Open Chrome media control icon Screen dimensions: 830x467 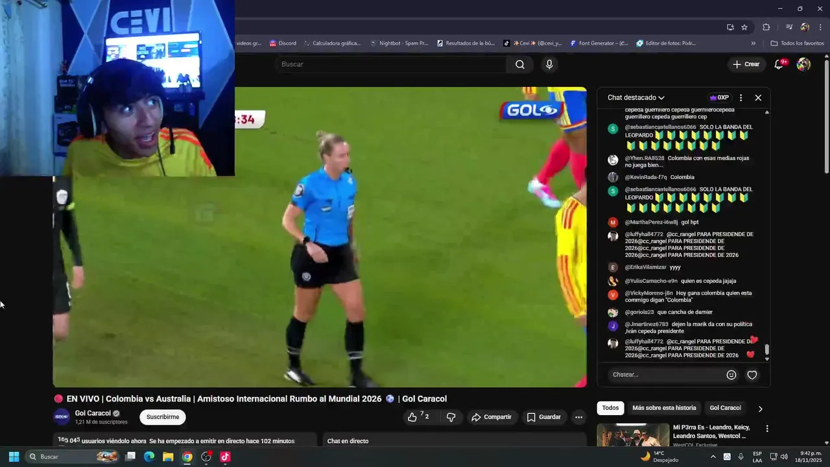tap(789, 27)
